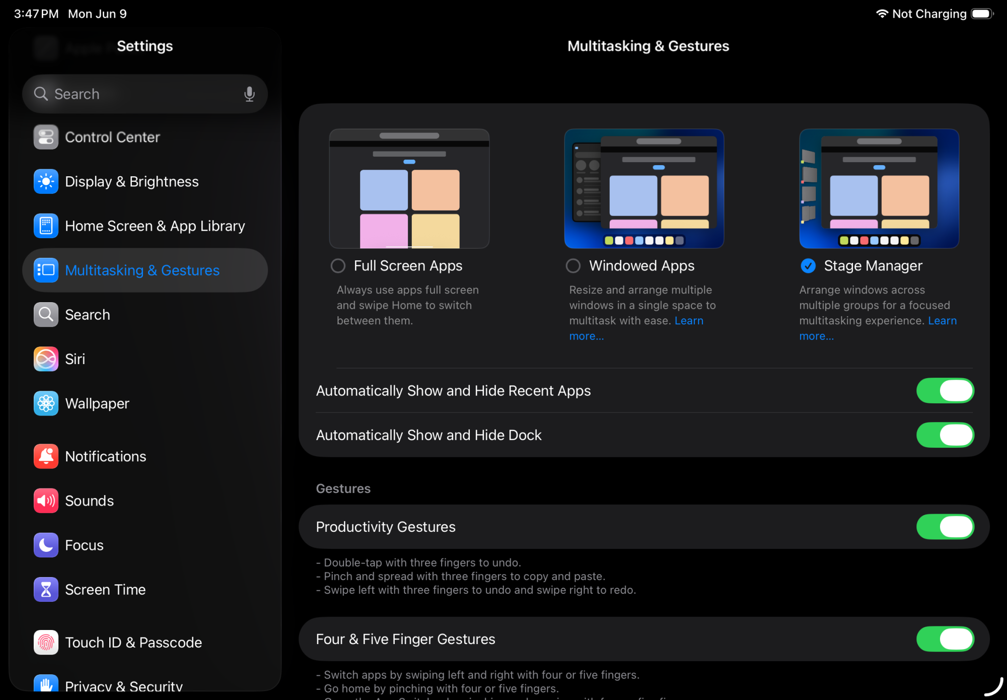Open Control Center settings icon

pyautogui.click(x=46, y=137)
